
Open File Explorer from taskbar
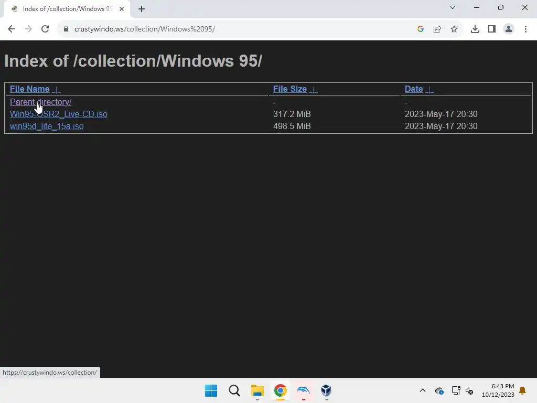tap(257, 390)
